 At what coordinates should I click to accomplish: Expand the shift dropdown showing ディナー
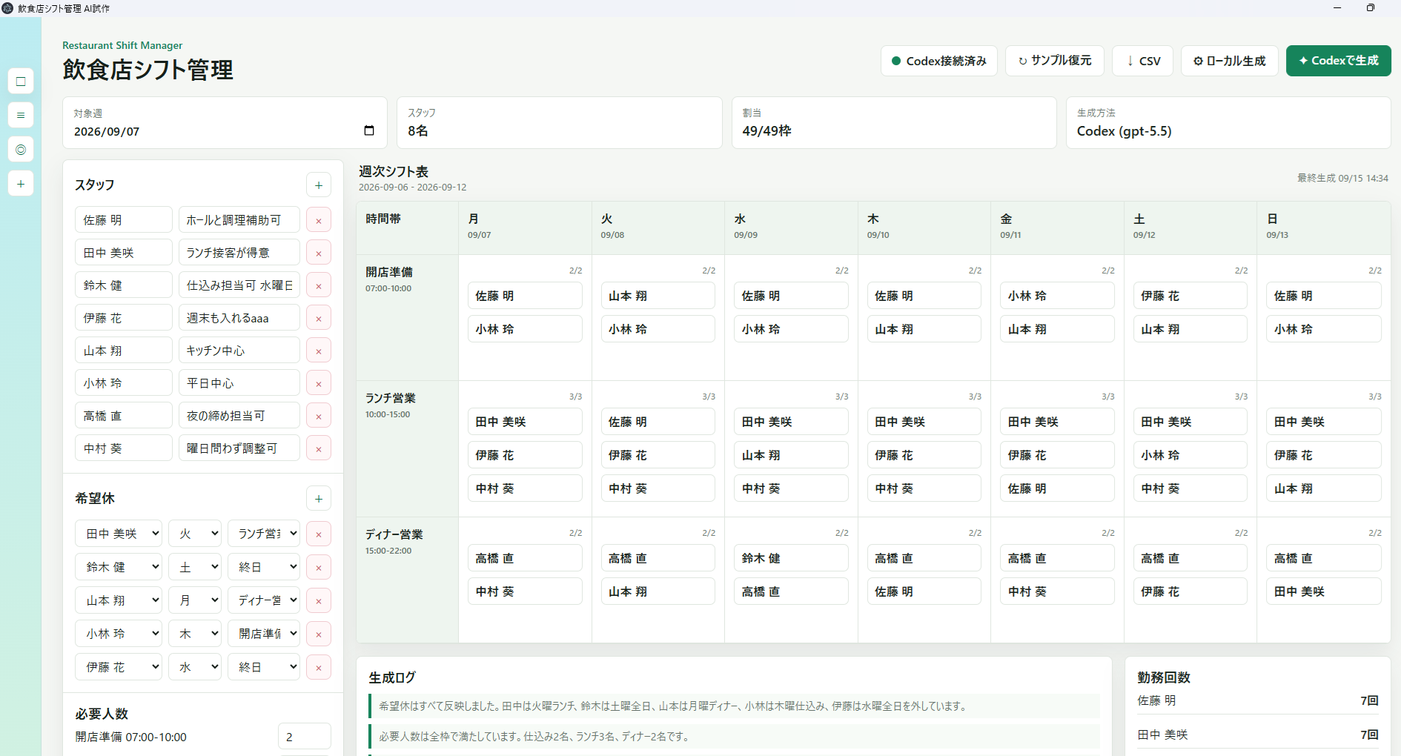(264, 600)
